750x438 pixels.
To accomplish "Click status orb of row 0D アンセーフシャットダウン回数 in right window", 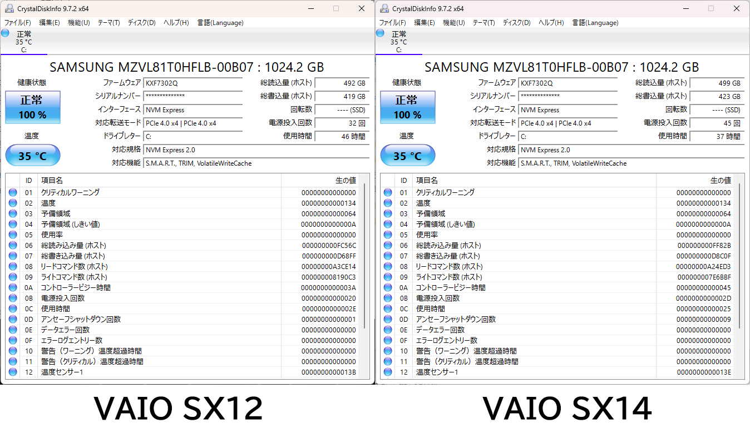I will [x=388, y=320].
